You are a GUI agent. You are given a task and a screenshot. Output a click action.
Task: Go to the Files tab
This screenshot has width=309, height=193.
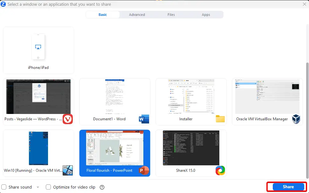pyautogui.click(x=171, y=15)
